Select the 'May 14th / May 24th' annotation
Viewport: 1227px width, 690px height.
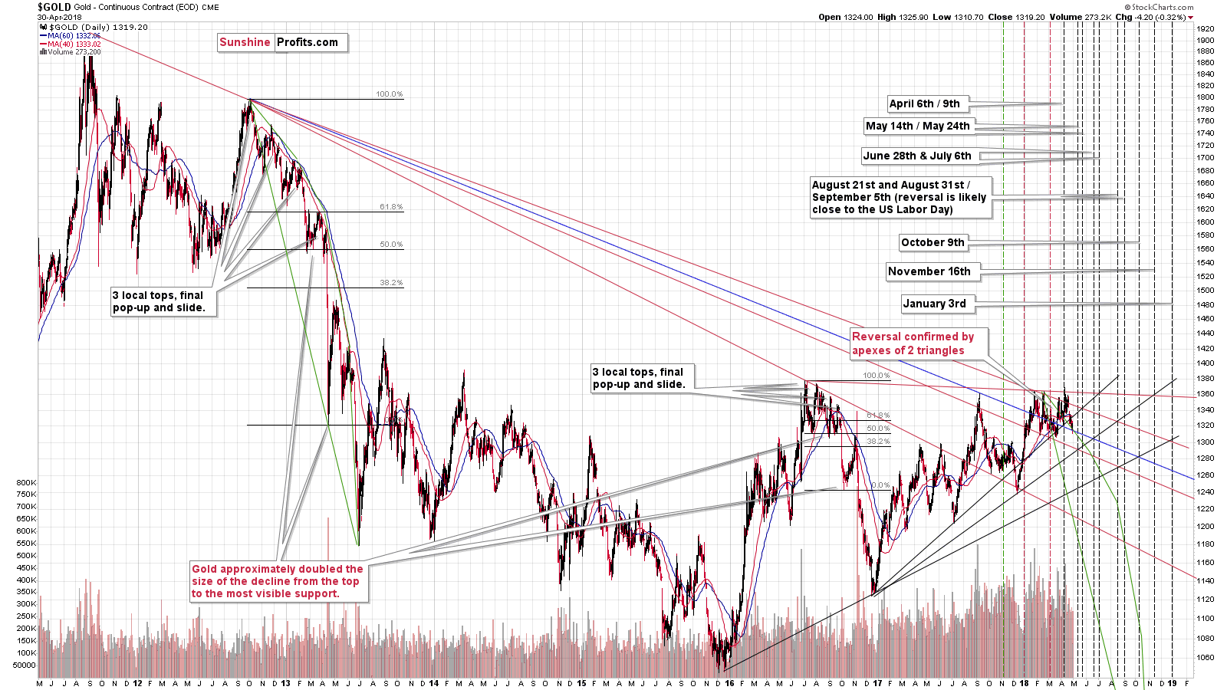(x=918, y=126)
